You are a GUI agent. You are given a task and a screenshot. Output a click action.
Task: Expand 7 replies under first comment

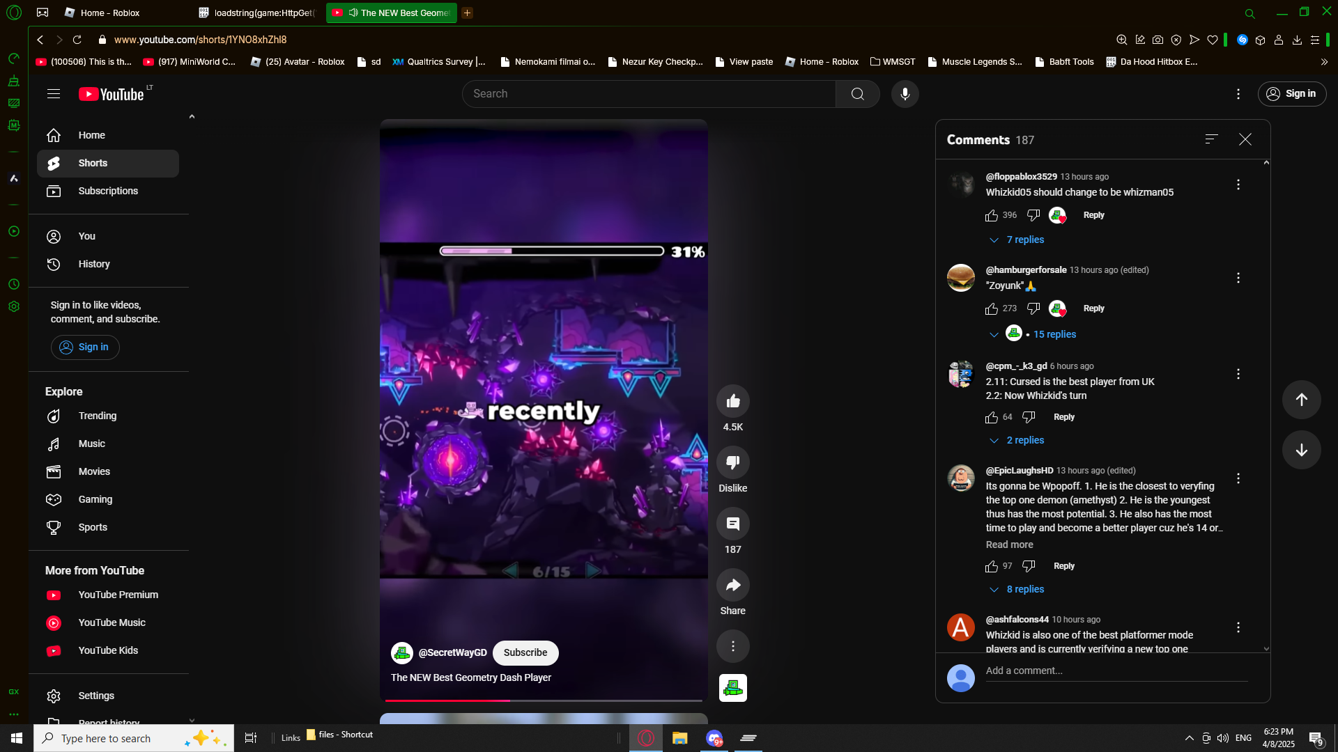1024,240
